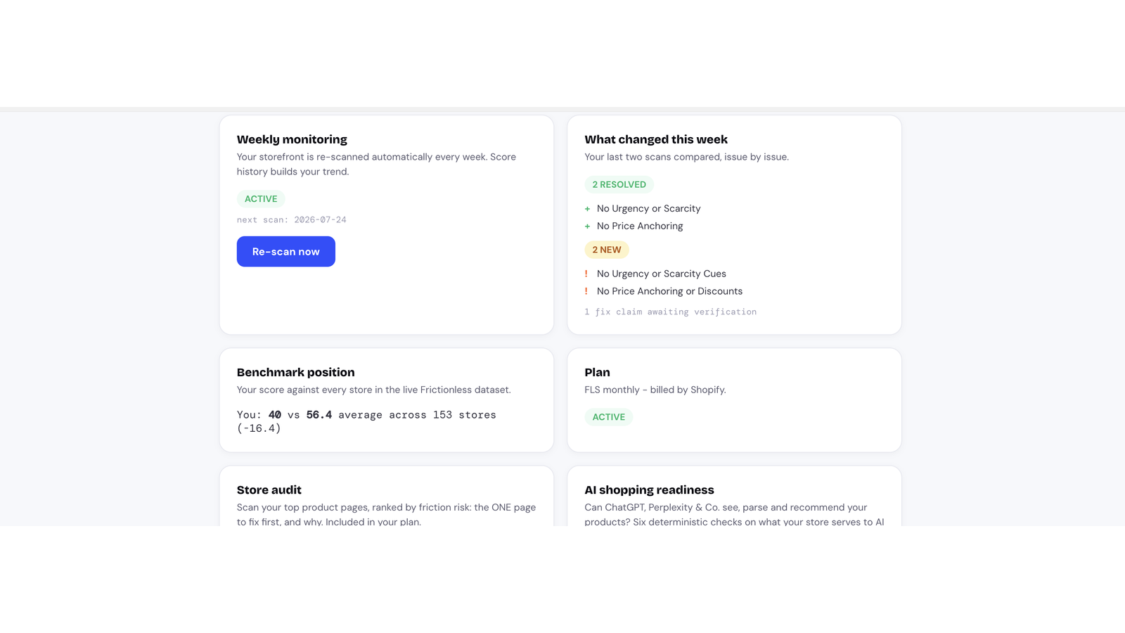Click the fix claim awaiting verification note
This screenshot has width=1125, height=633.
coord(671,312)
